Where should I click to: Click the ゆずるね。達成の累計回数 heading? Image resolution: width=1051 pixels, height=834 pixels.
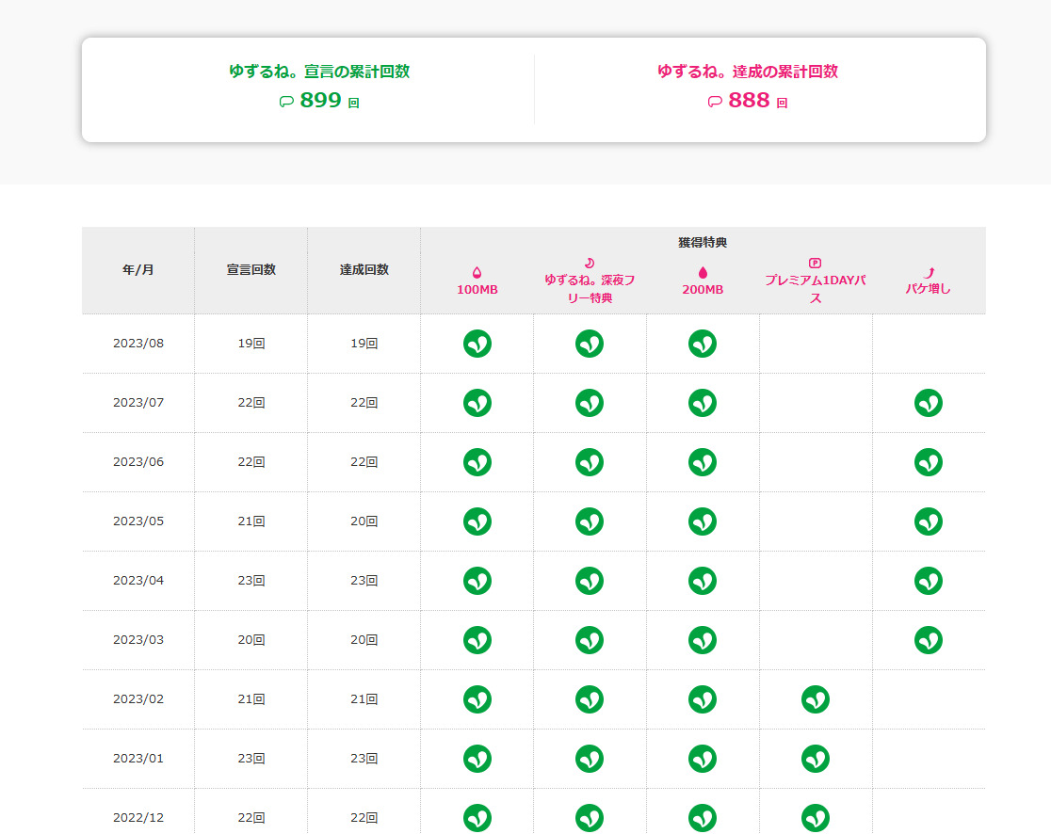point(748,72)
